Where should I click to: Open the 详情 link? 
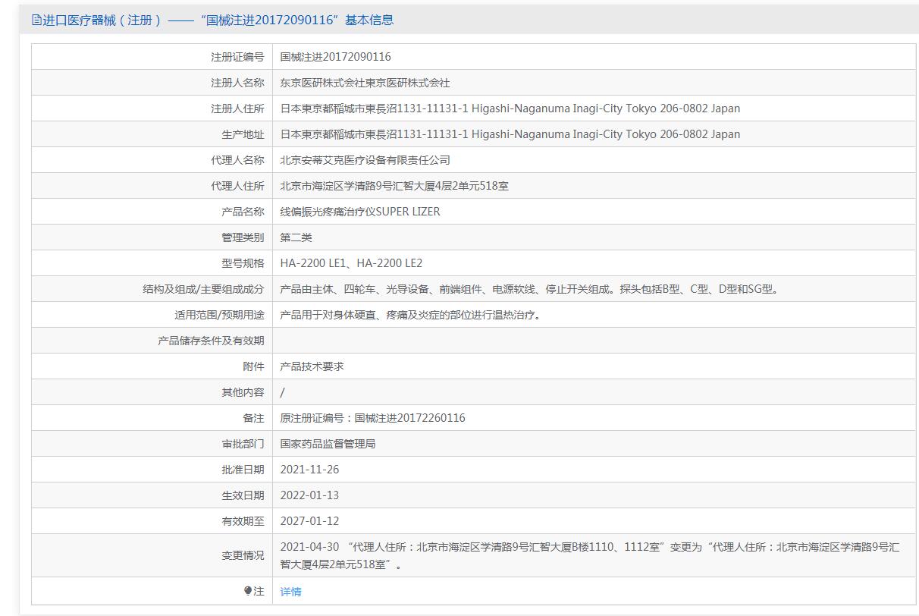point(290,592)
